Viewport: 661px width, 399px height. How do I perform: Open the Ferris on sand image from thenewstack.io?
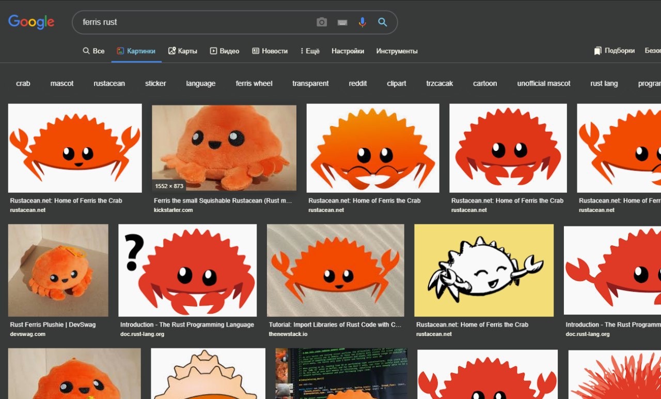[336, 270]
